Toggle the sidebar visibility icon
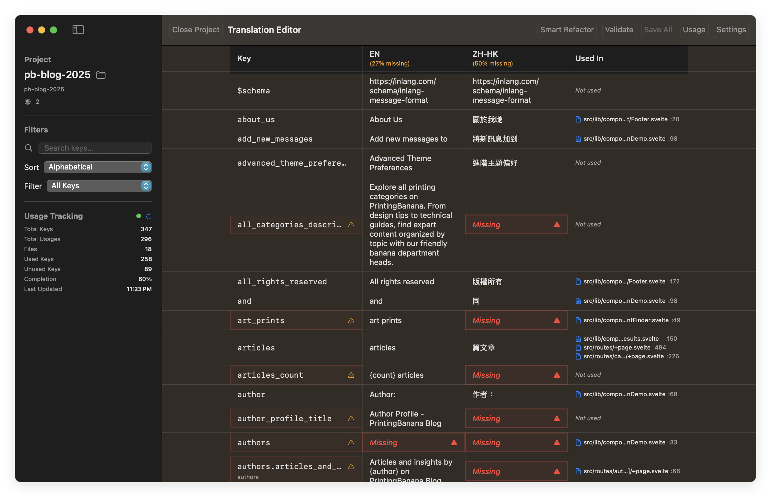Screen dimensions: 771x497 click(78, 29)
